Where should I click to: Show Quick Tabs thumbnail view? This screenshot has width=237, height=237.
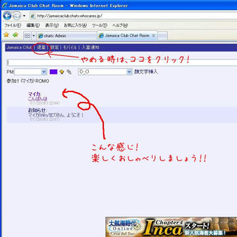[x=27, y=36]
